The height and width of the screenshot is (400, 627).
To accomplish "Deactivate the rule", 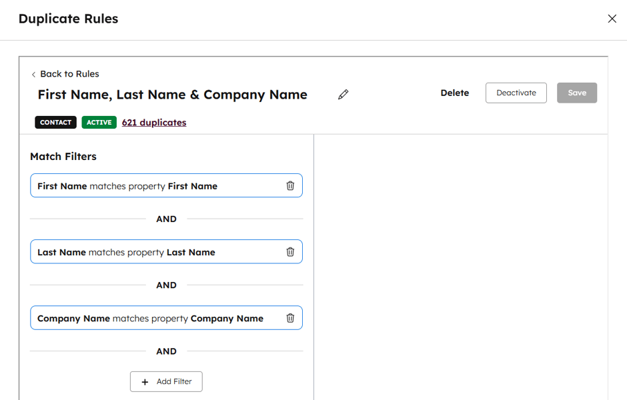I will click(516, 93).
